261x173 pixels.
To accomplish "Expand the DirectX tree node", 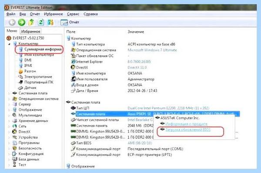I will pyautogui.click(x=9, y=132).
